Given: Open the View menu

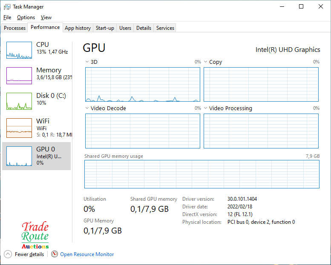Looking at the screenshot, I should click(46, 17).
